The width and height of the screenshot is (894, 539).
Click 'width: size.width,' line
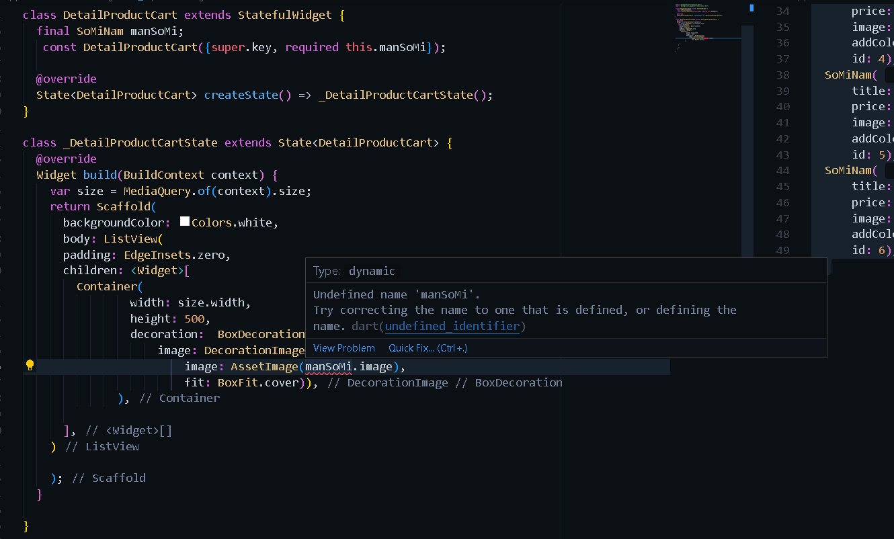pyautogui.click(x=190, y=302)
